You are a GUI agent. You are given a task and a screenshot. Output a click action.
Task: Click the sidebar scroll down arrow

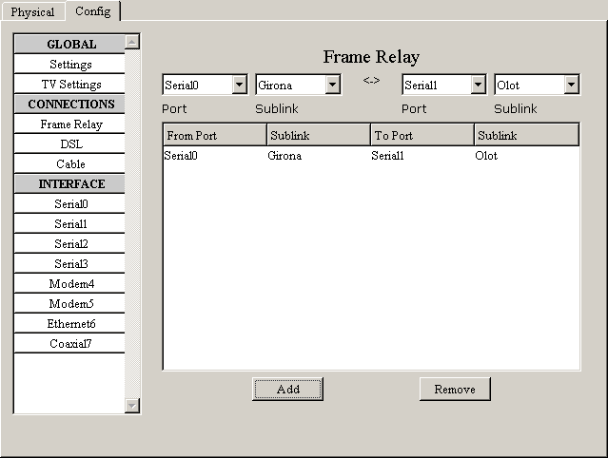(132, 406)
